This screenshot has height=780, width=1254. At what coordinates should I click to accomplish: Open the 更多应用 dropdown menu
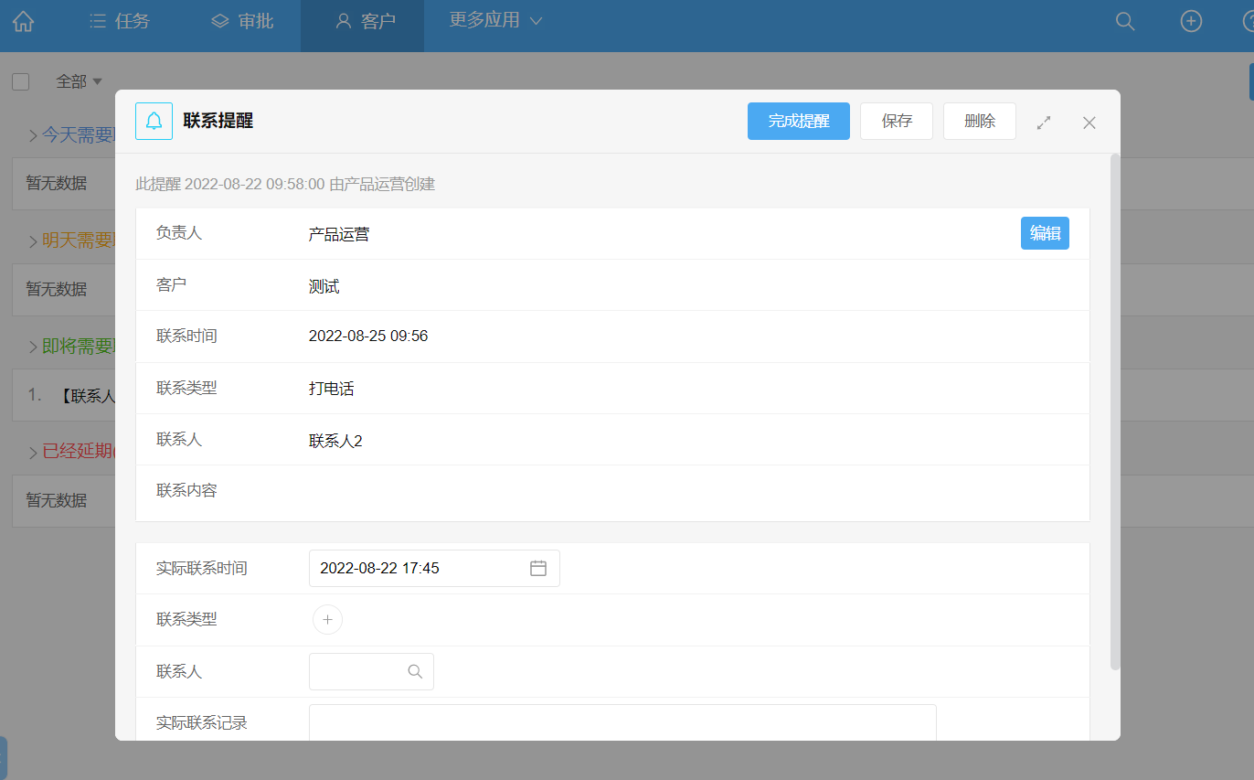[495, 21]
